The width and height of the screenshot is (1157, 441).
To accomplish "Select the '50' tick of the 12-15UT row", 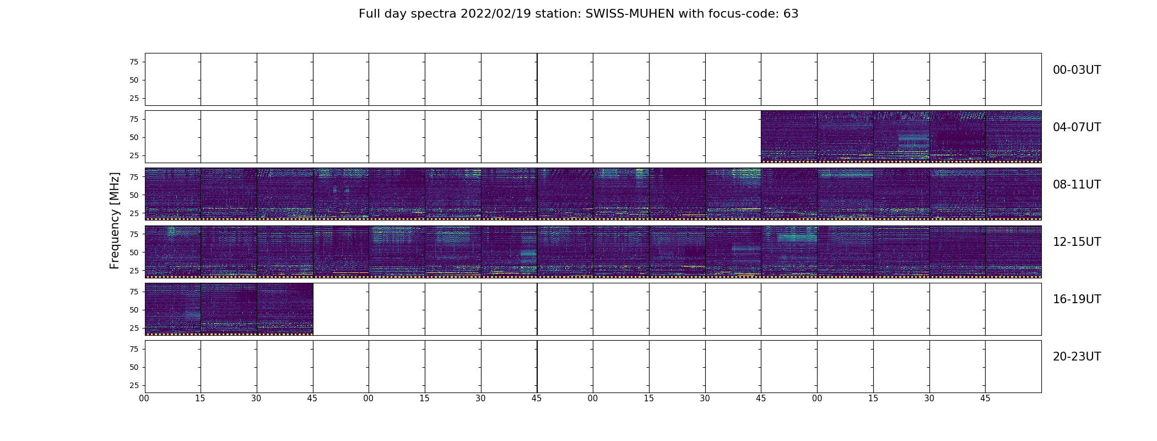I will [x=134, y=252].
